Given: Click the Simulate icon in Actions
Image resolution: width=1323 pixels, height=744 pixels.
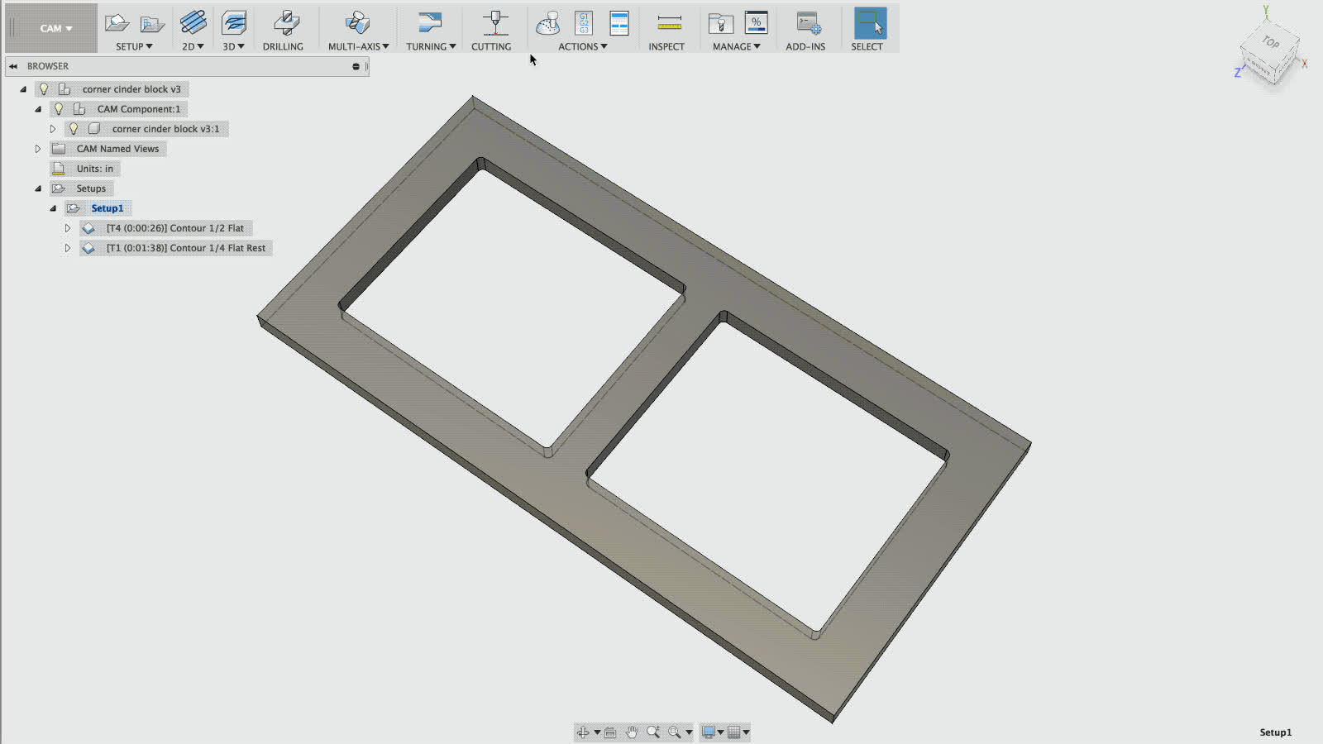Looking at the screenshot, I should point(547,23).
